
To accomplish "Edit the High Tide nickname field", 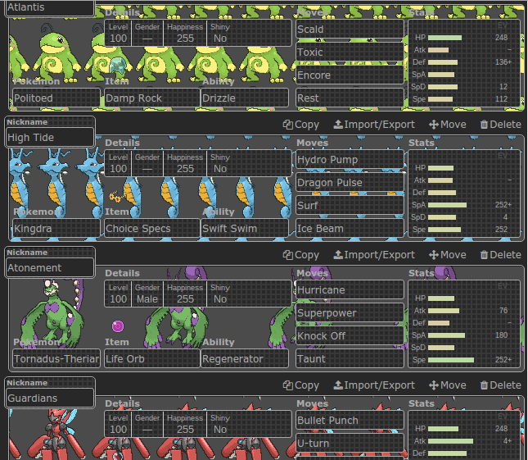I will (x=49, y=137).
